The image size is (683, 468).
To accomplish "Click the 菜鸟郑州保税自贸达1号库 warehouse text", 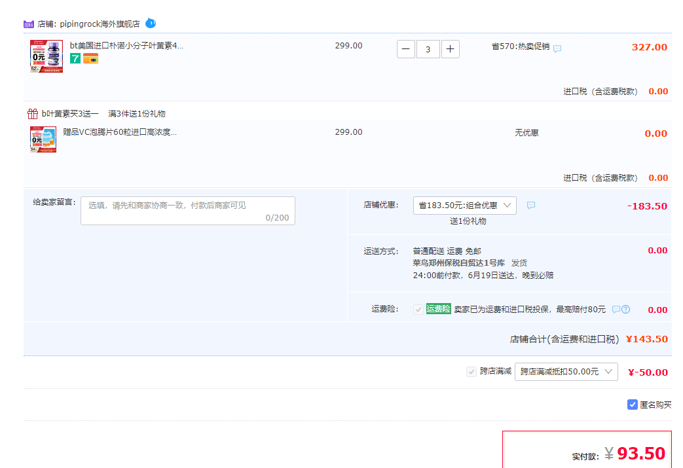I will click(458, 263).
